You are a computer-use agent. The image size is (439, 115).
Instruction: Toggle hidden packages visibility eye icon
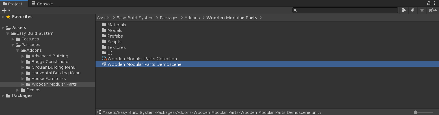pyautogui.click(x=433, y=10)
